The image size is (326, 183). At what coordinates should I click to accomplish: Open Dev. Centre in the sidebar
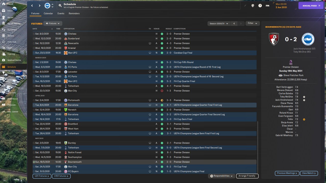[13, 112]
